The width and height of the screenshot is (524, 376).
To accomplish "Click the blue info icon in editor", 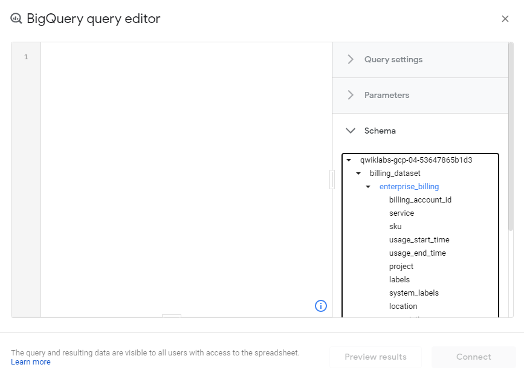I will coord(321,306).
